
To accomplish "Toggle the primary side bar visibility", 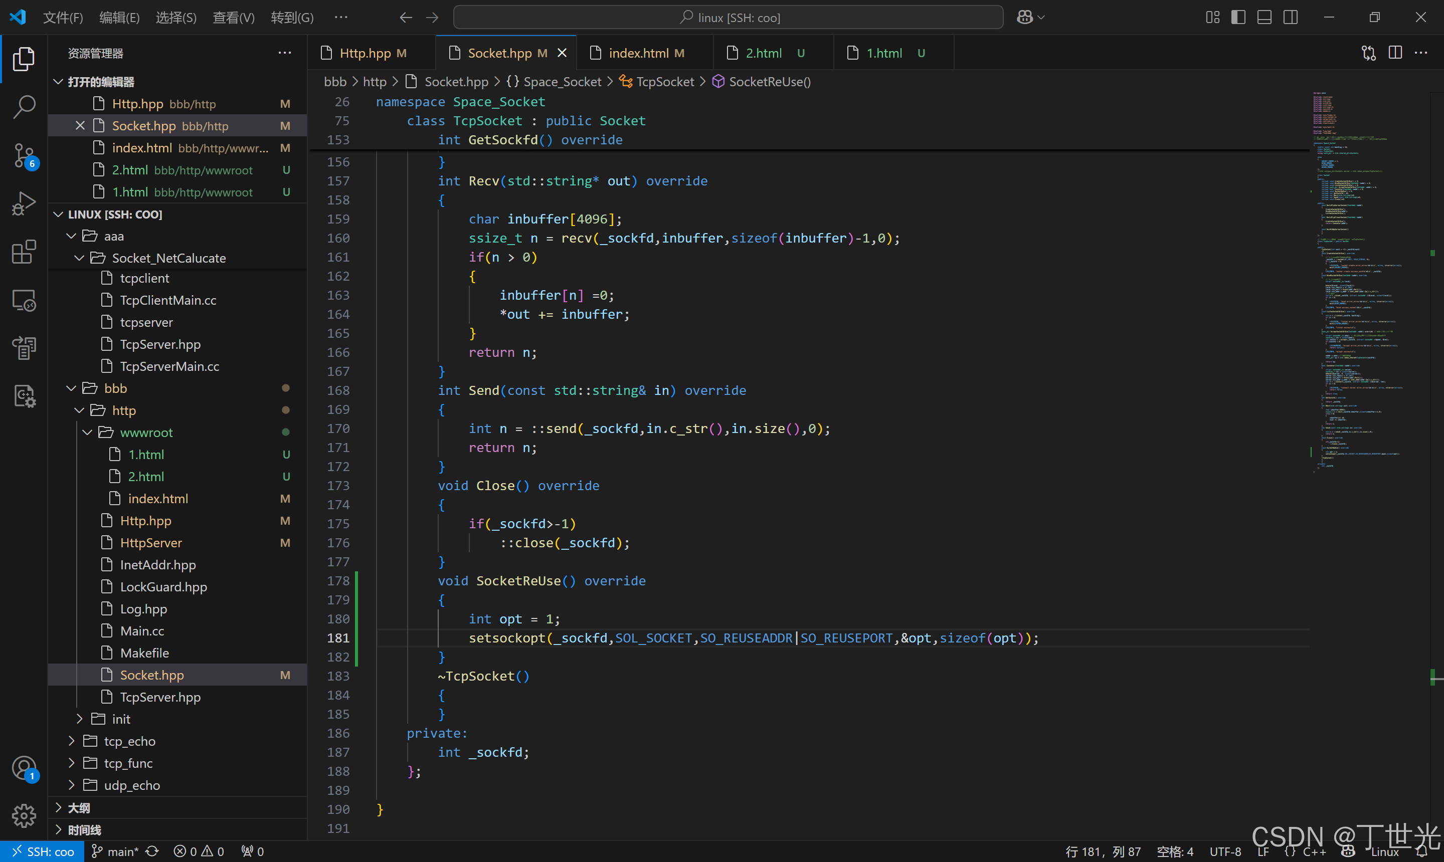I will tap(1238, 18).
